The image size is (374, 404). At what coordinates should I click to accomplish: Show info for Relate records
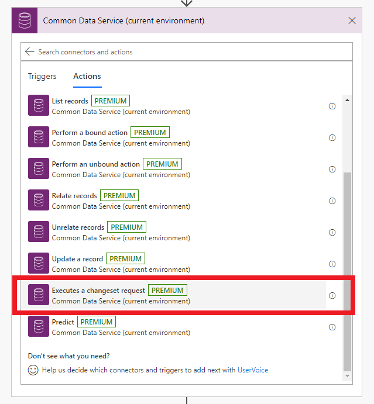(332, 201)
